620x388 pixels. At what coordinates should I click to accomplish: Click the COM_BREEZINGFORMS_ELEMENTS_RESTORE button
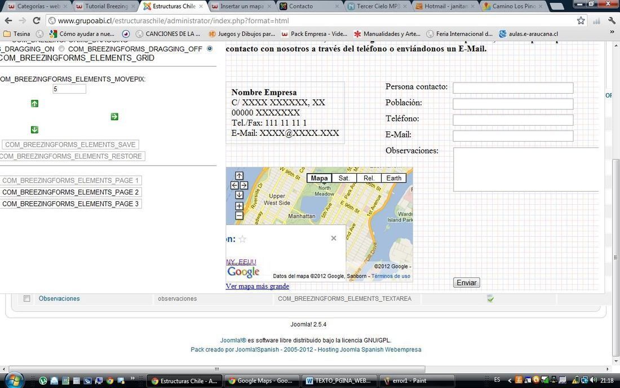click(x=72, y=156)
